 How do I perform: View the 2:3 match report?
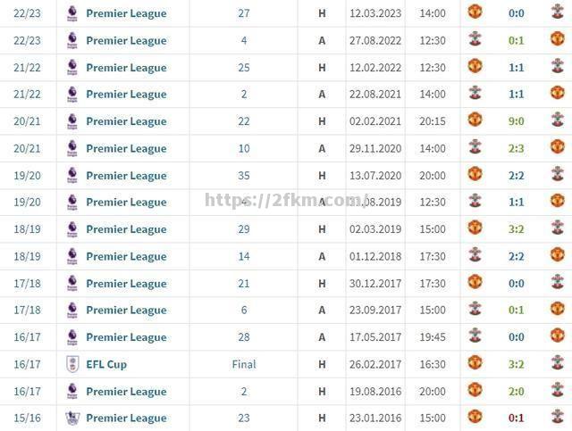click(x=516, y=148)
